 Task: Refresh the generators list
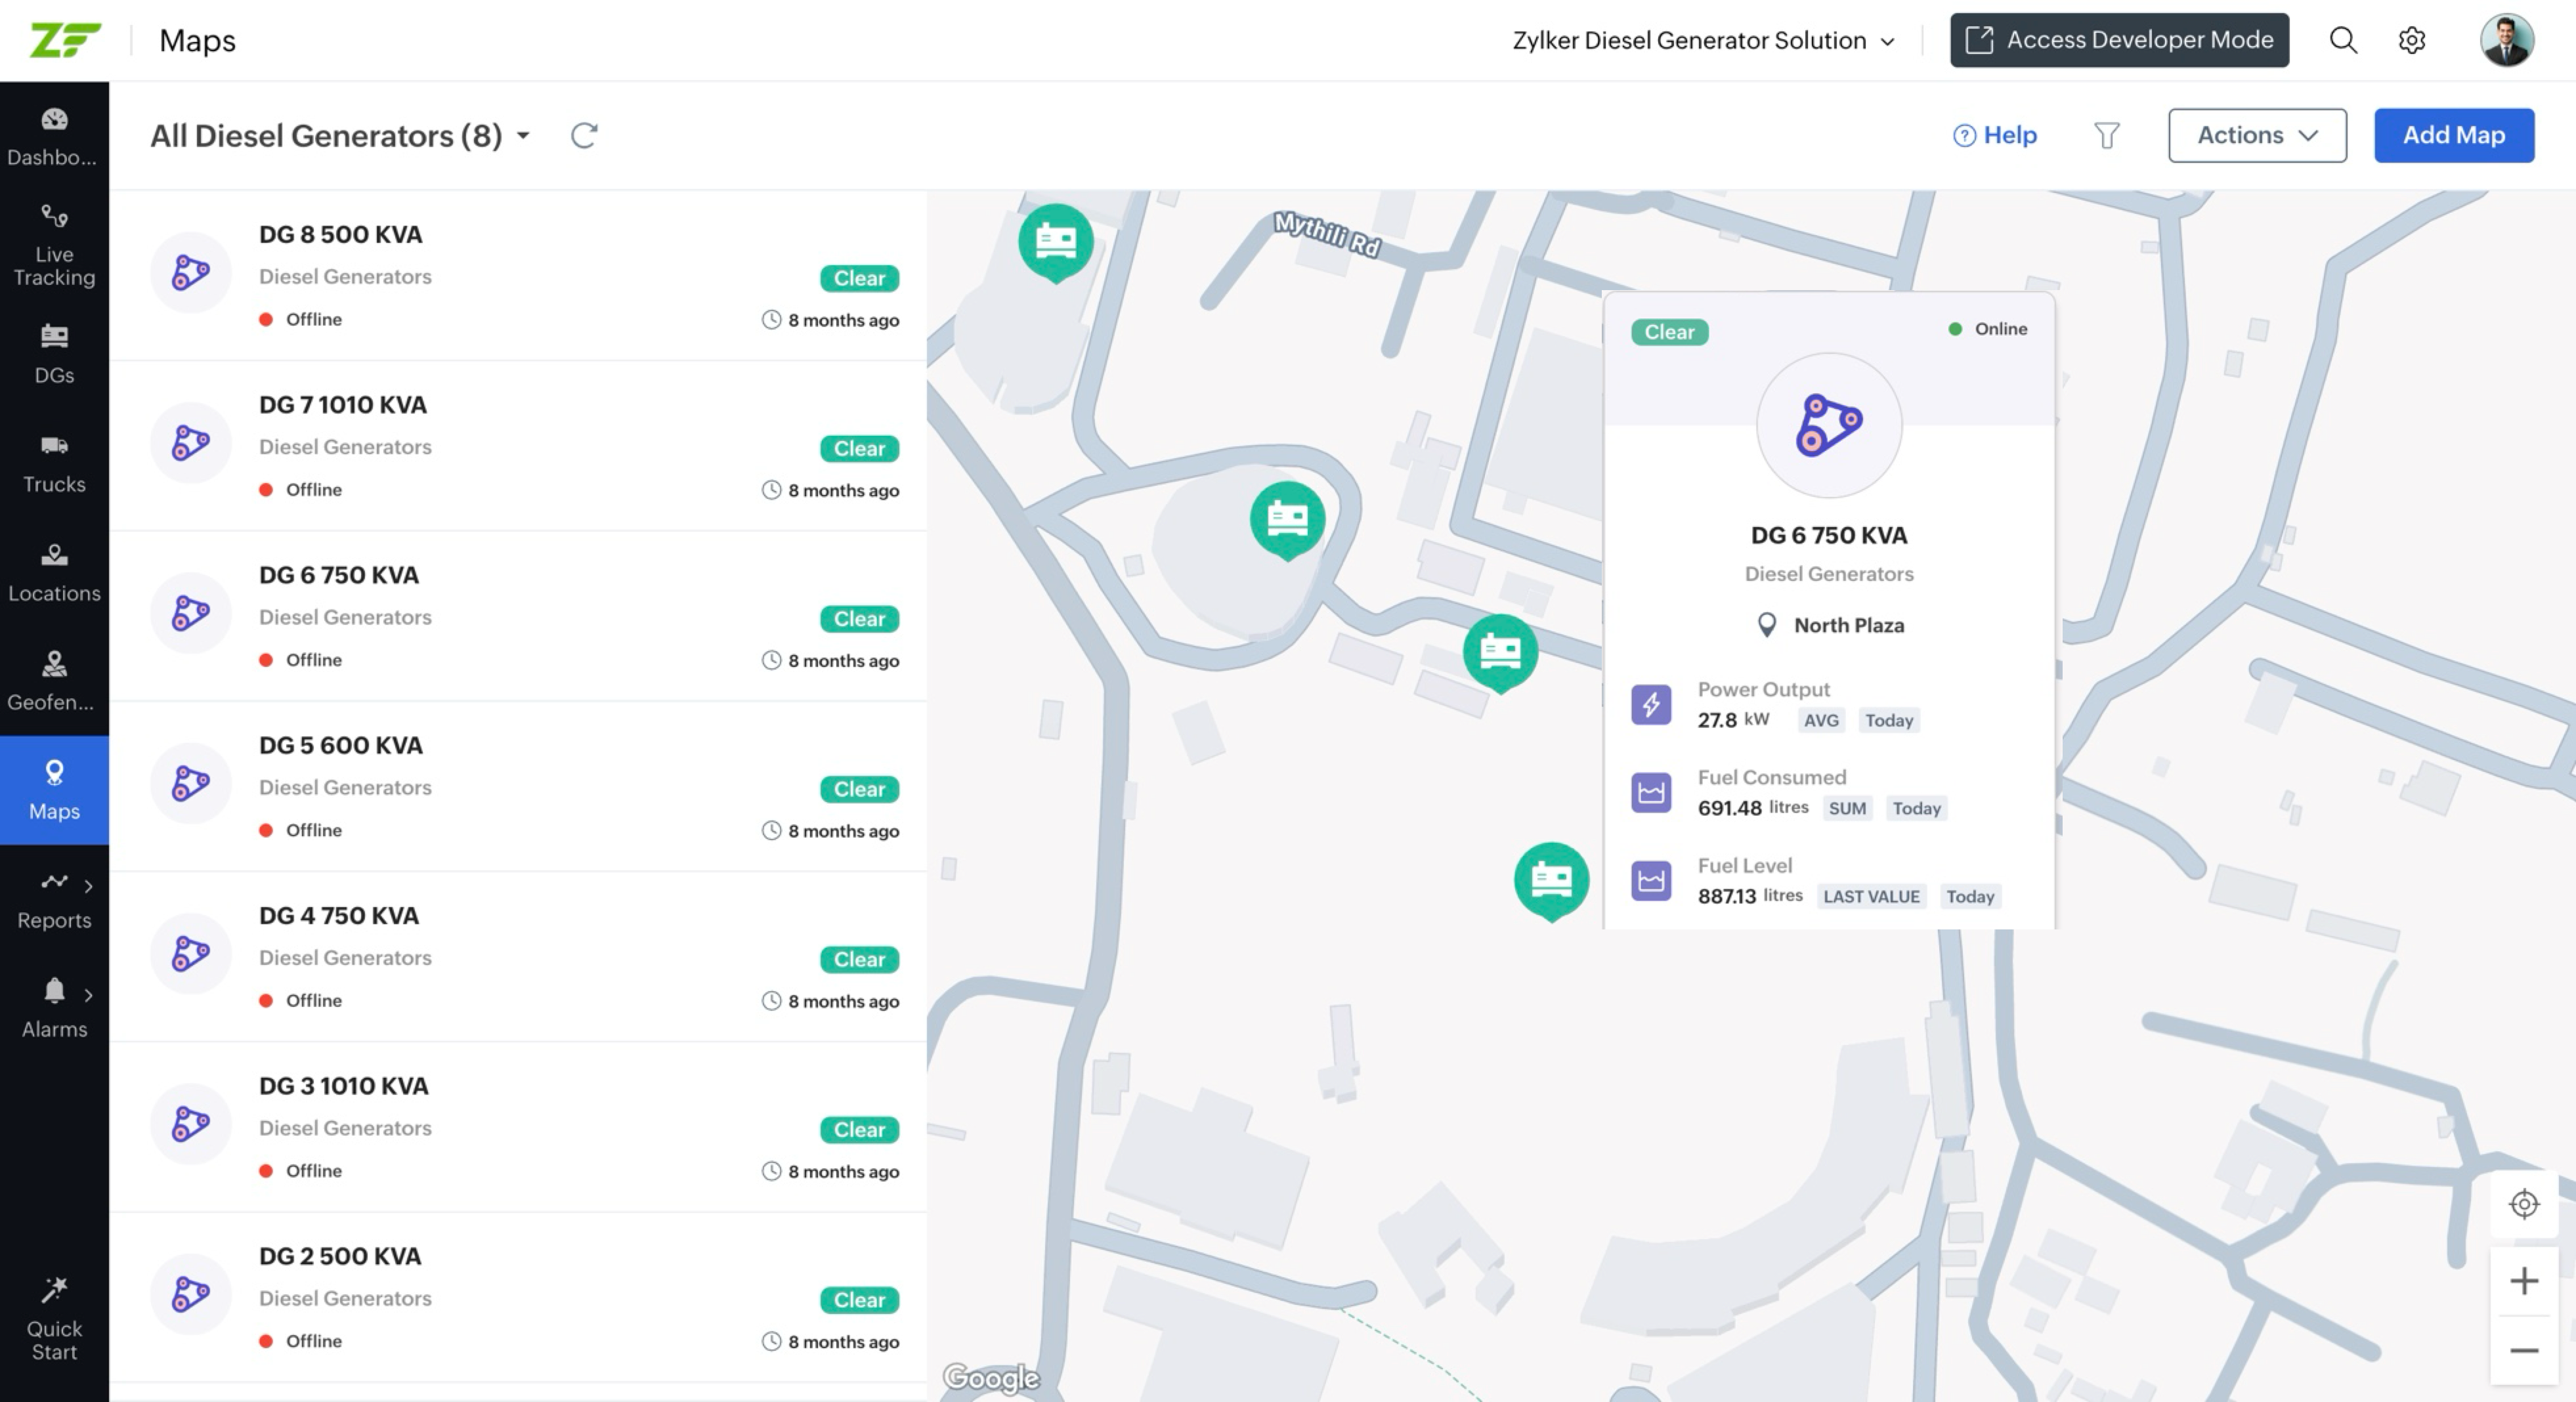point(584,135)
